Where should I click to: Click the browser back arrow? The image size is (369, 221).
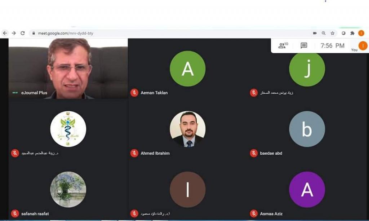pyautogui.click(x=5, y=33)
